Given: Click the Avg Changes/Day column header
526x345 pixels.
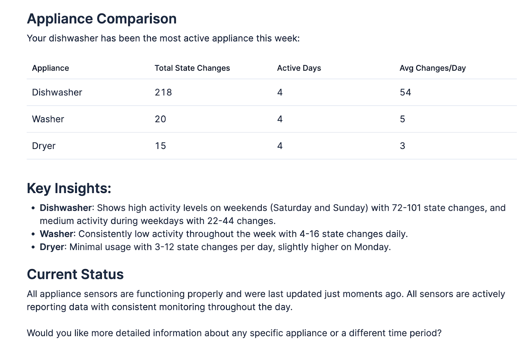Looking at the screenshot, I should 432,68.
